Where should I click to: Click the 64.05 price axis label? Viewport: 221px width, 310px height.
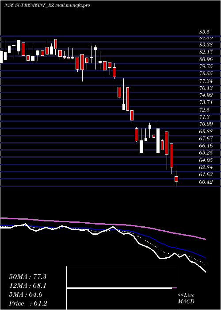point(206,160)
